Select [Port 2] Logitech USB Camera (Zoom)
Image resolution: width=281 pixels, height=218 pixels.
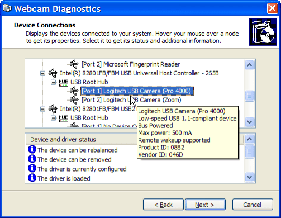click(x=131, y=100)
